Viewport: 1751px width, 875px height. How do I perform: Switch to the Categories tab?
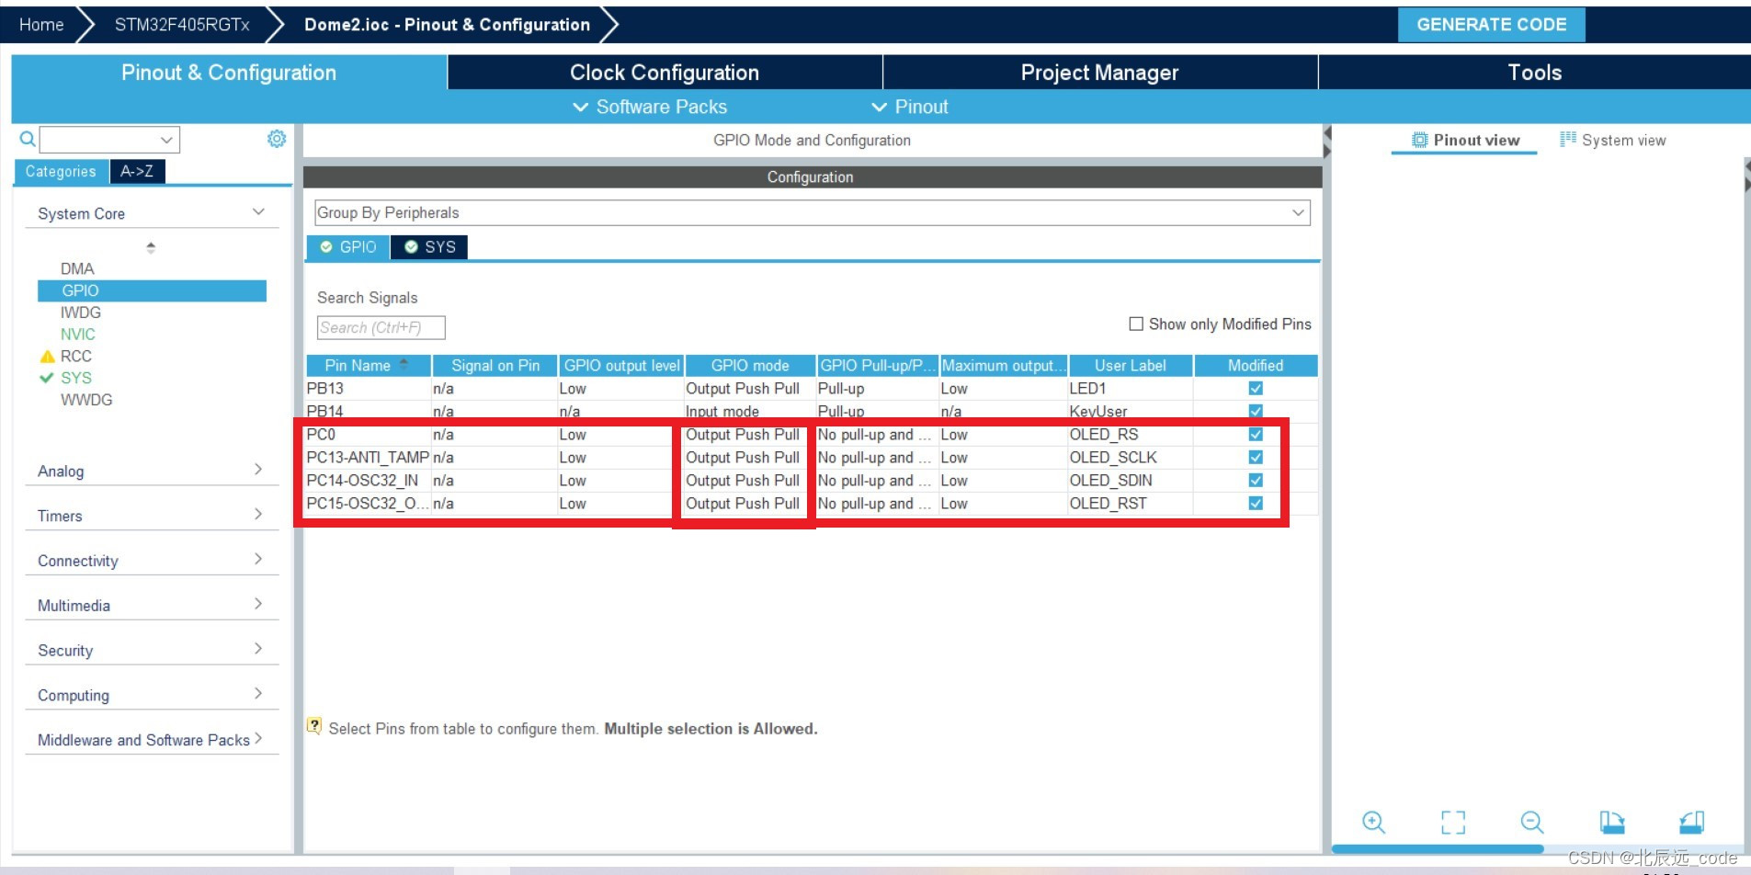click(x=61, y=171)
